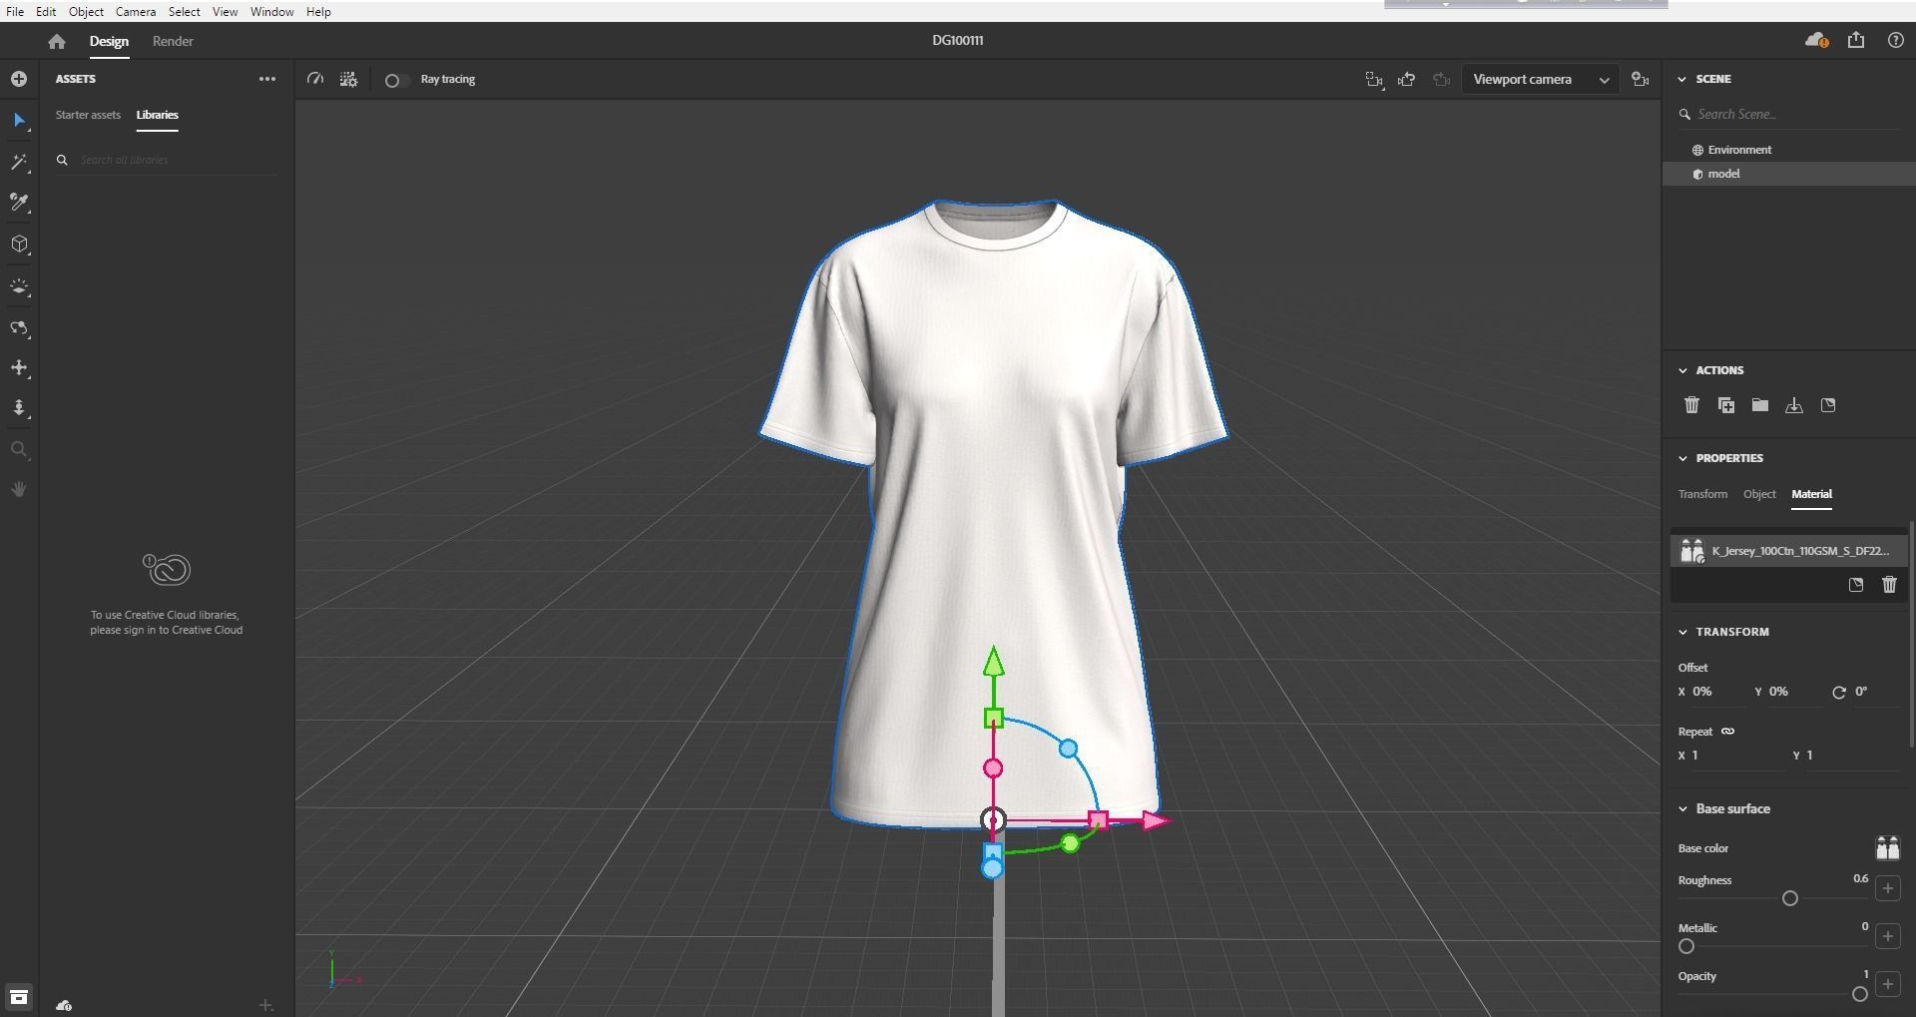Collapse the Actions section
Image resolution: width=1916 pixels, height=1017 pixels.
point(1682,370)
